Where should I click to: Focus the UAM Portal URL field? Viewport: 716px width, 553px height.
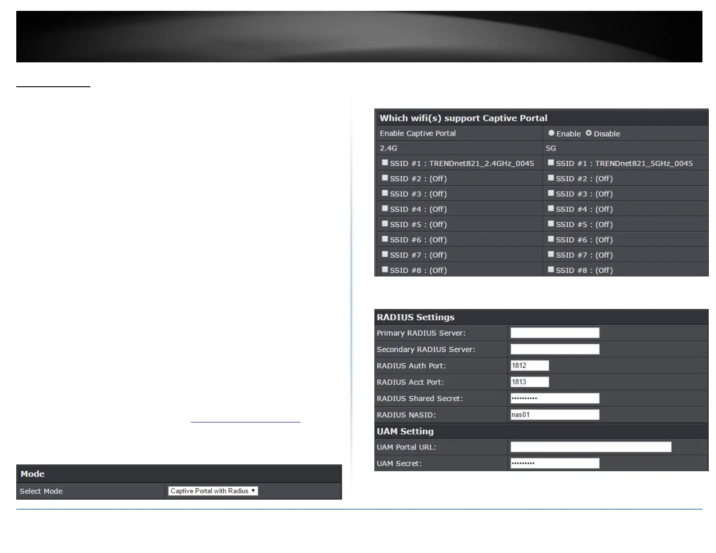point(591,447)
